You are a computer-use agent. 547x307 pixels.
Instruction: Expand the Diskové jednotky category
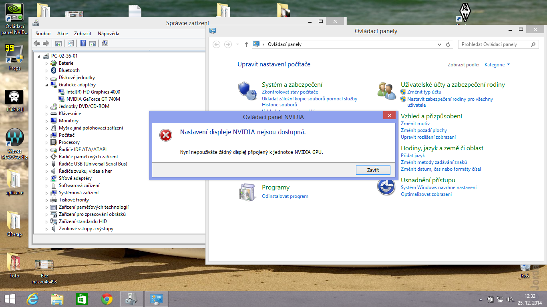46,78
